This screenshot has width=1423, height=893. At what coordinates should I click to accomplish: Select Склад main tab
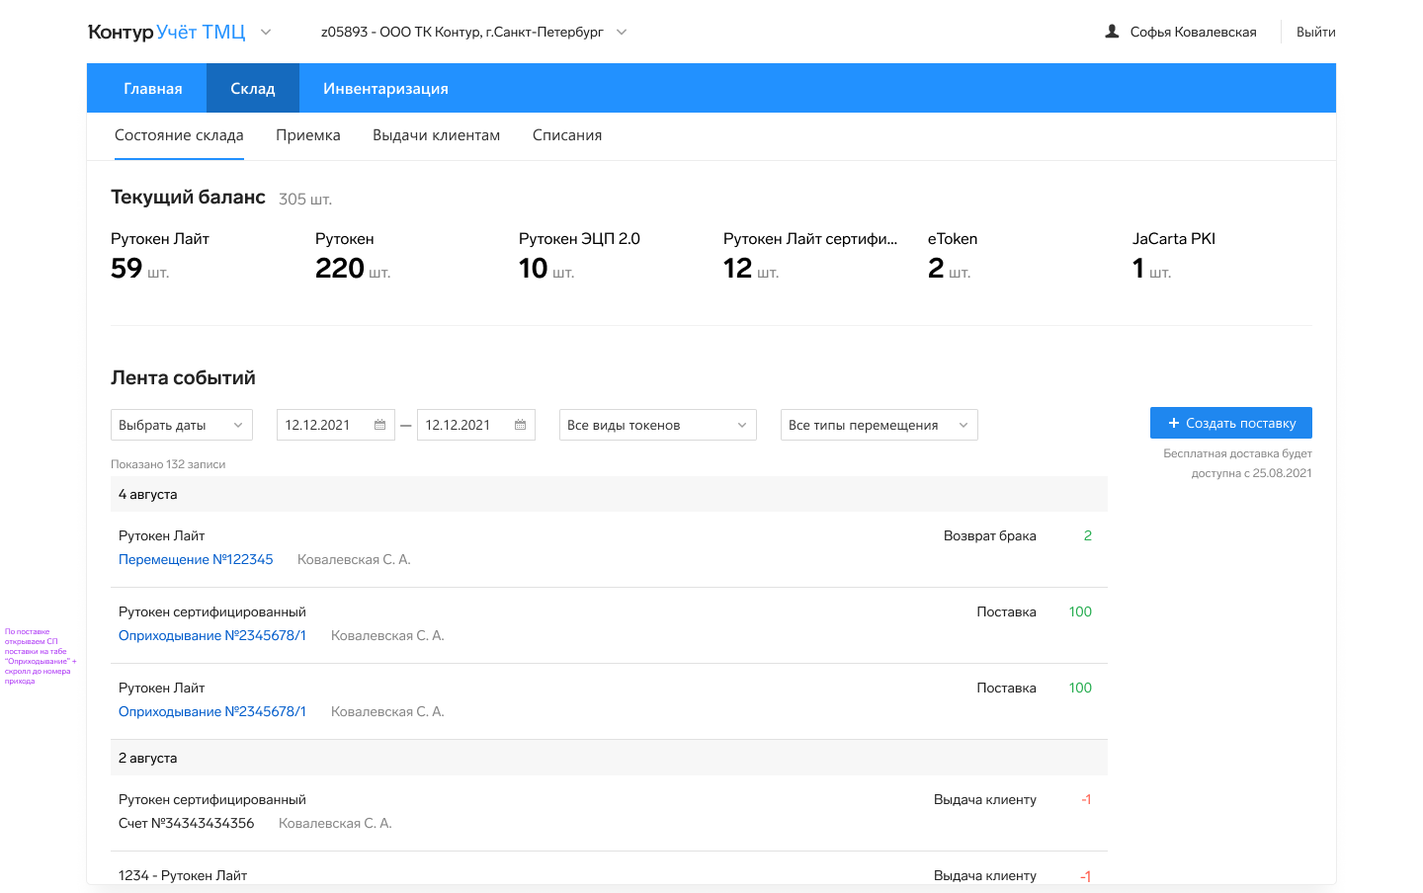[253, 88]
